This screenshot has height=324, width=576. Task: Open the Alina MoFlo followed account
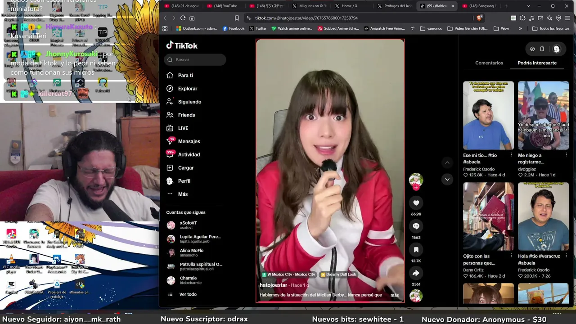click(194, 253)
